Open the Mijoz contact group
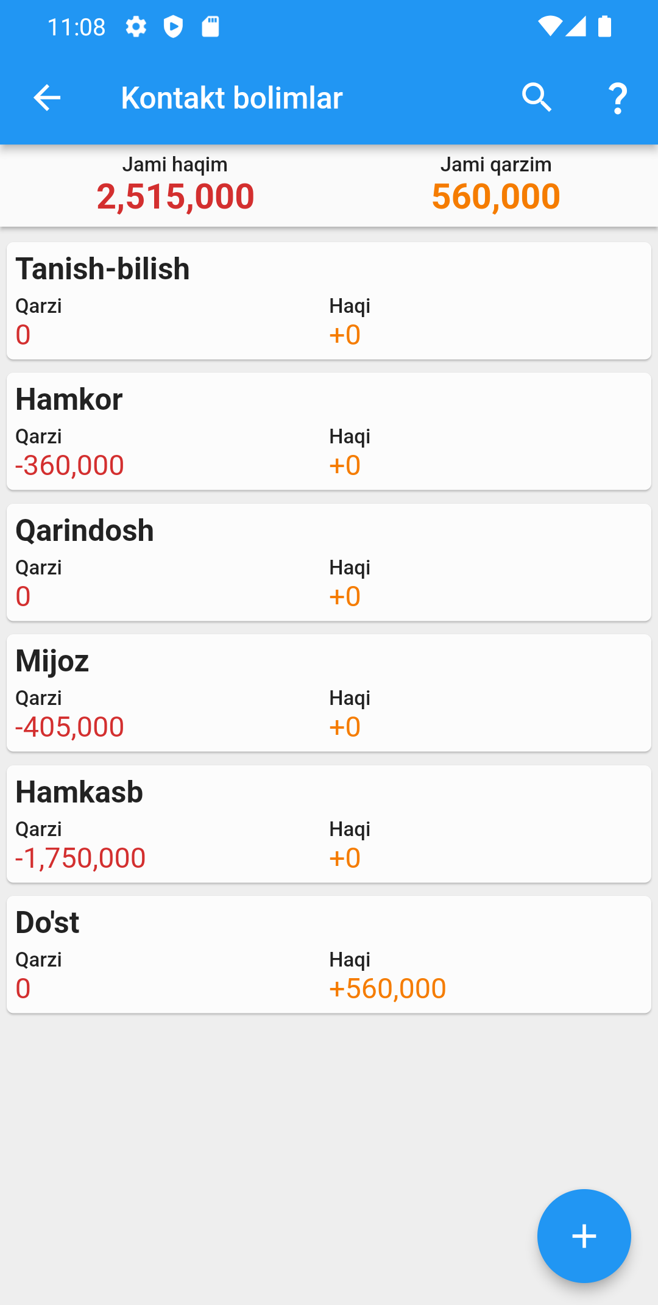The width and height of the screenshot is (658, 1305). pos(329,693)
